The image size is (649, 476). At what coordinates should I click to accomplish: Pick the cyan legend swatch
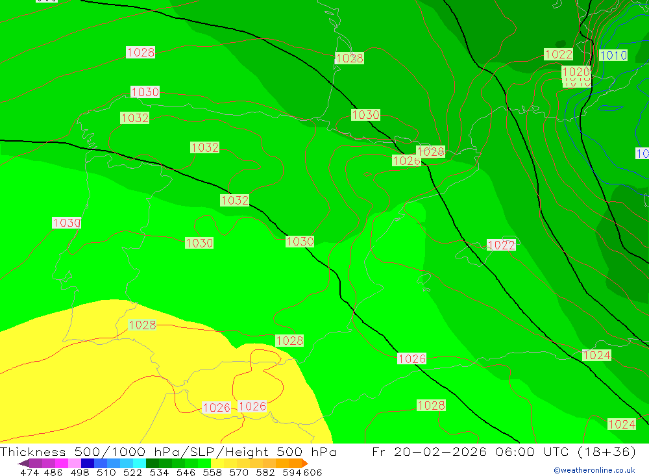click(140, 463)
